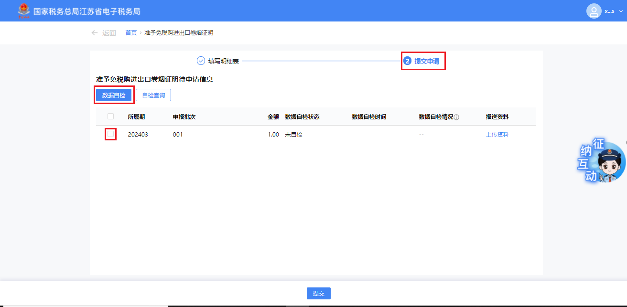
Task: Click the step 2 number circle
Action: (x=407, y=61)
